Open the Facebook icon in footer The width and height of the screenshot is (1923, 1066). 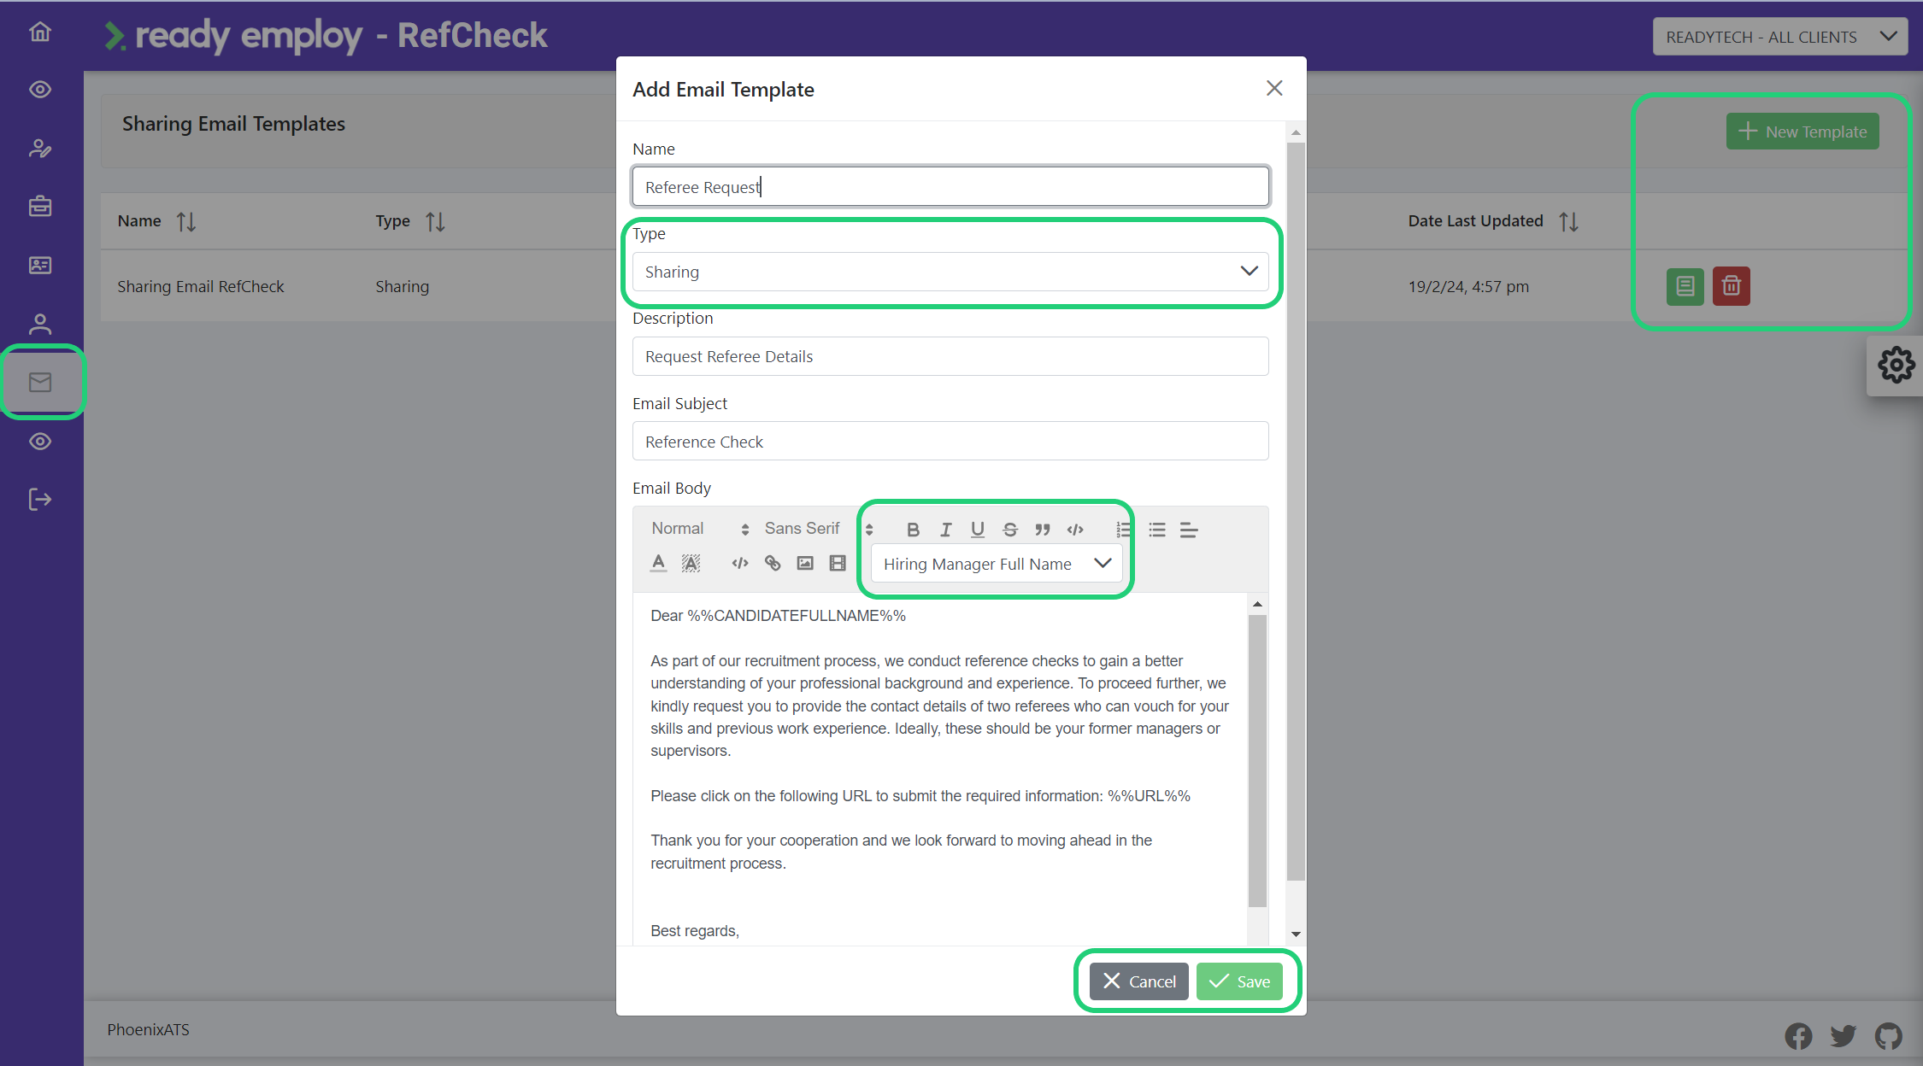point(1798,1036)
